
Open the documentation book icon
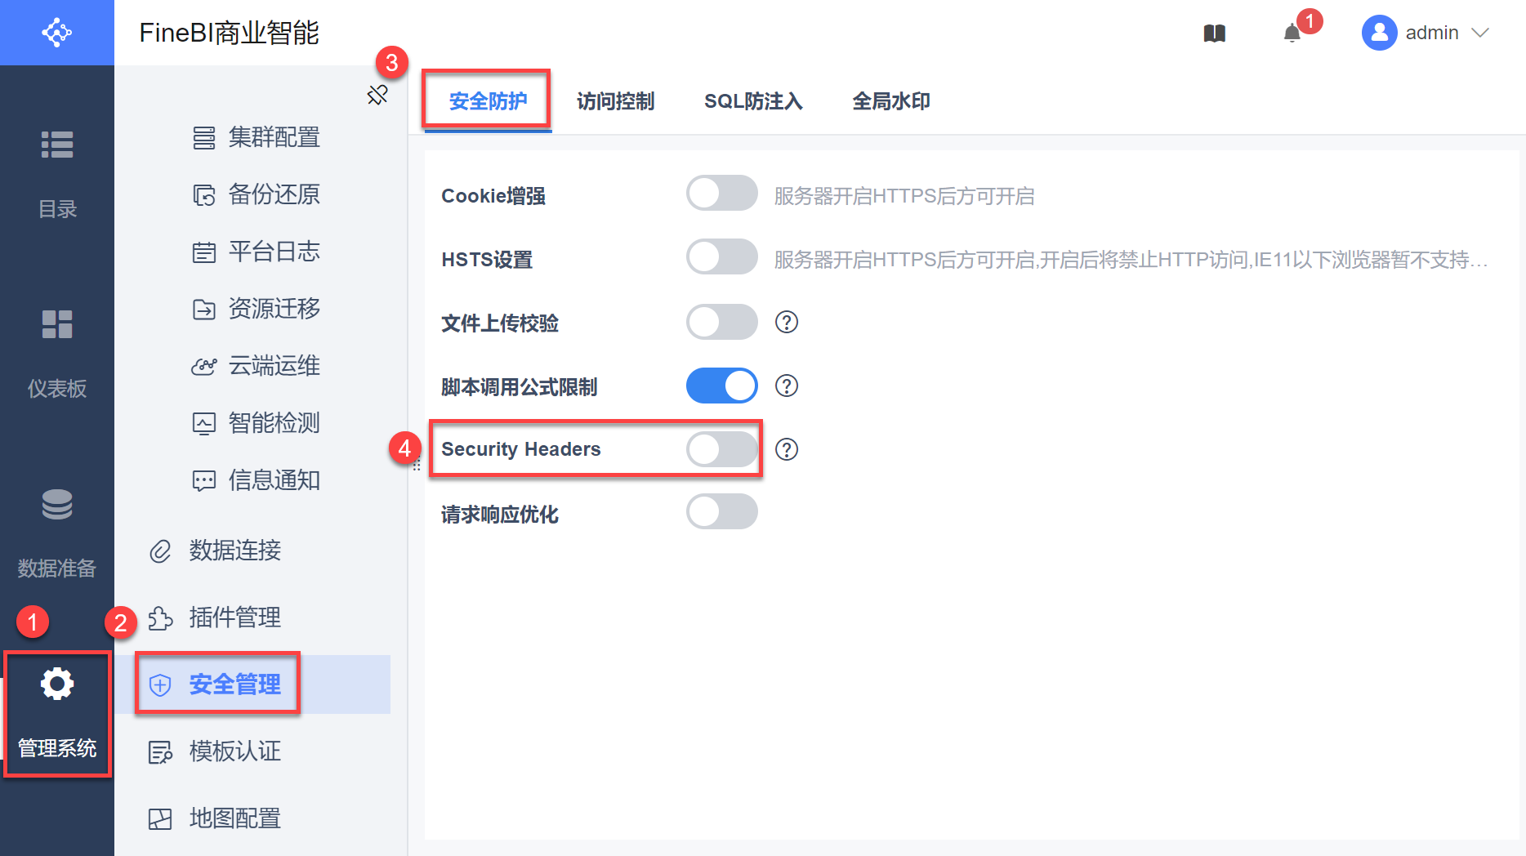coord(1214,33)
